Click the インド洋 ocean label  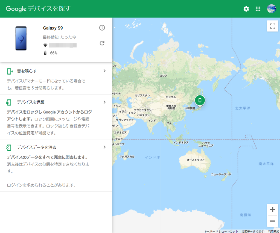click(152, 157)
